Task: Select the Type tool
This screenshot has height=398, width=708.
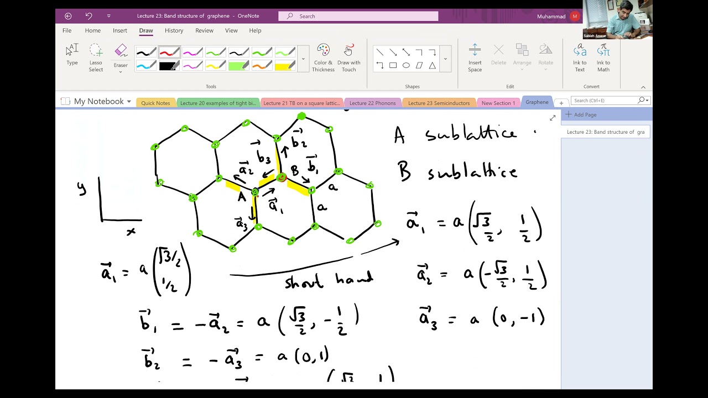Action: click(72, 55)
